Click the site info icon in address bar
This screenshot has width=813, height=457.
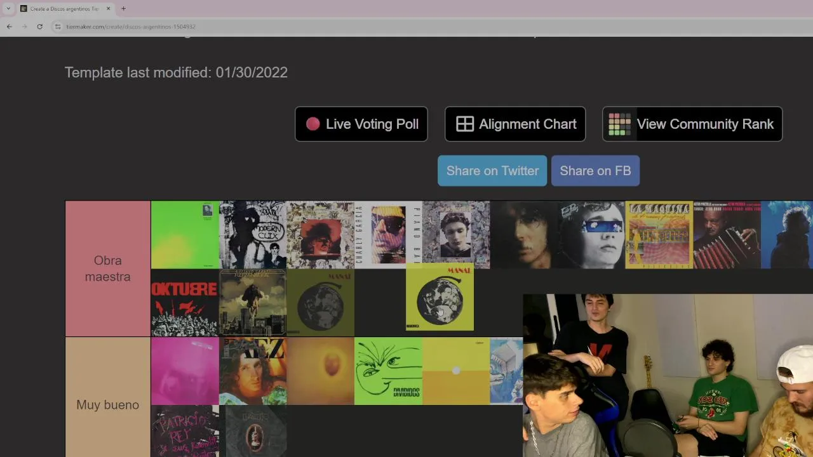(x=58, y=27)
